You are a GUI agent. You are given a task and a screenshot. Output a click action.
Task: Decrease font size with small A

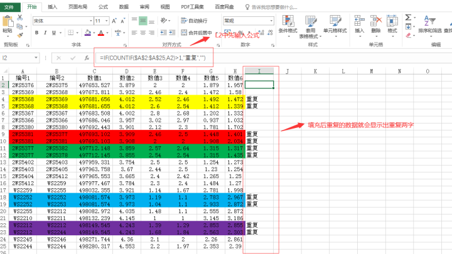coord(123,21)
